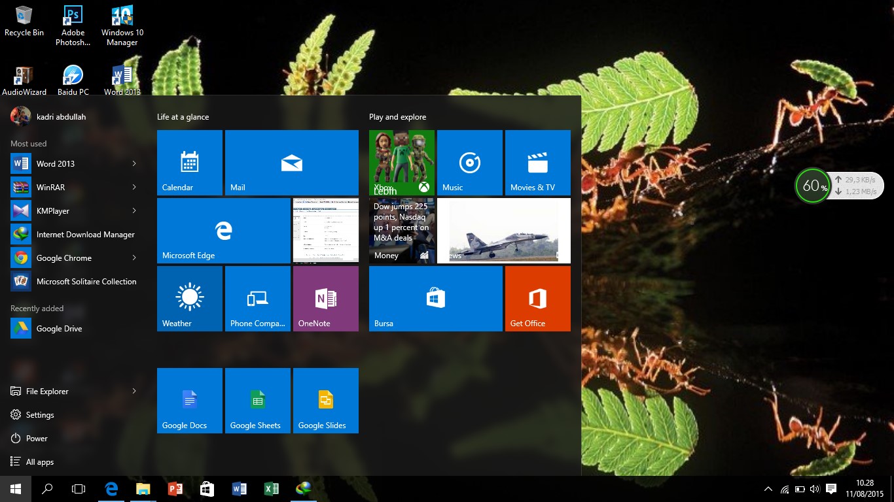This screenshot has height=502, width=894.
Task: Launch the OneNote tile
Action: tap(325, 298)
